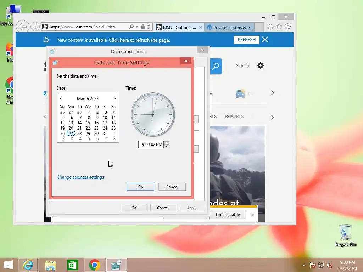The height and width of the screenshot is (272, 363).
Task: Expand shortcuts row right chevron
Action: coord(272,93)
